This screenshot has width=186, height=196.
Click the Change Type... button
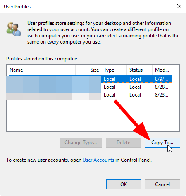(x=81, y=143)
